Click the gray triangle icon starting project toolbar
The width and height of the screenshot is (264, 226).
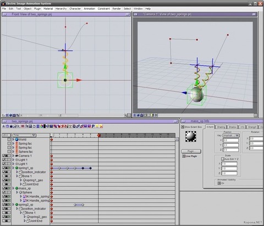[x=4, y=126]
